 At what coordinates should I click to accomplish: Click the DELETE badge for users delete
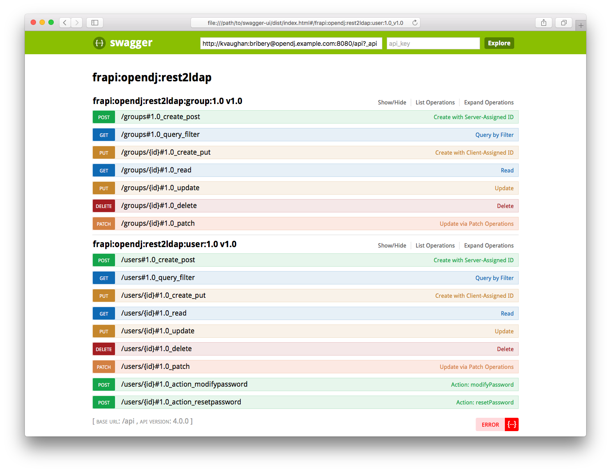point(104,349)
